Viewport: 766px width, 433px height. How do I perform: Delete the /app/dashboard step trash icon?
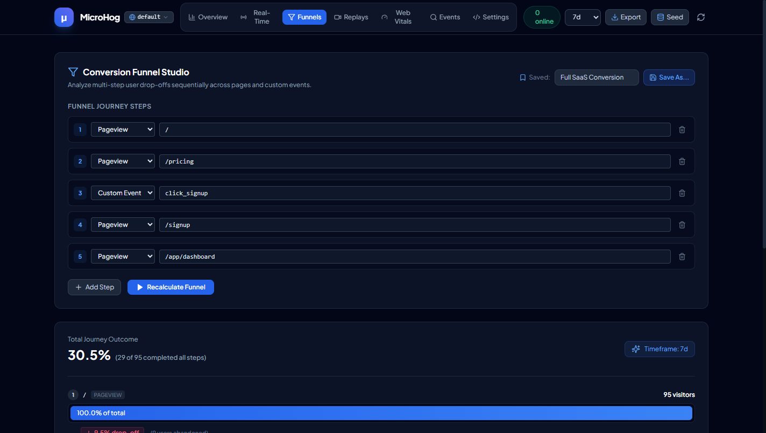682,257
